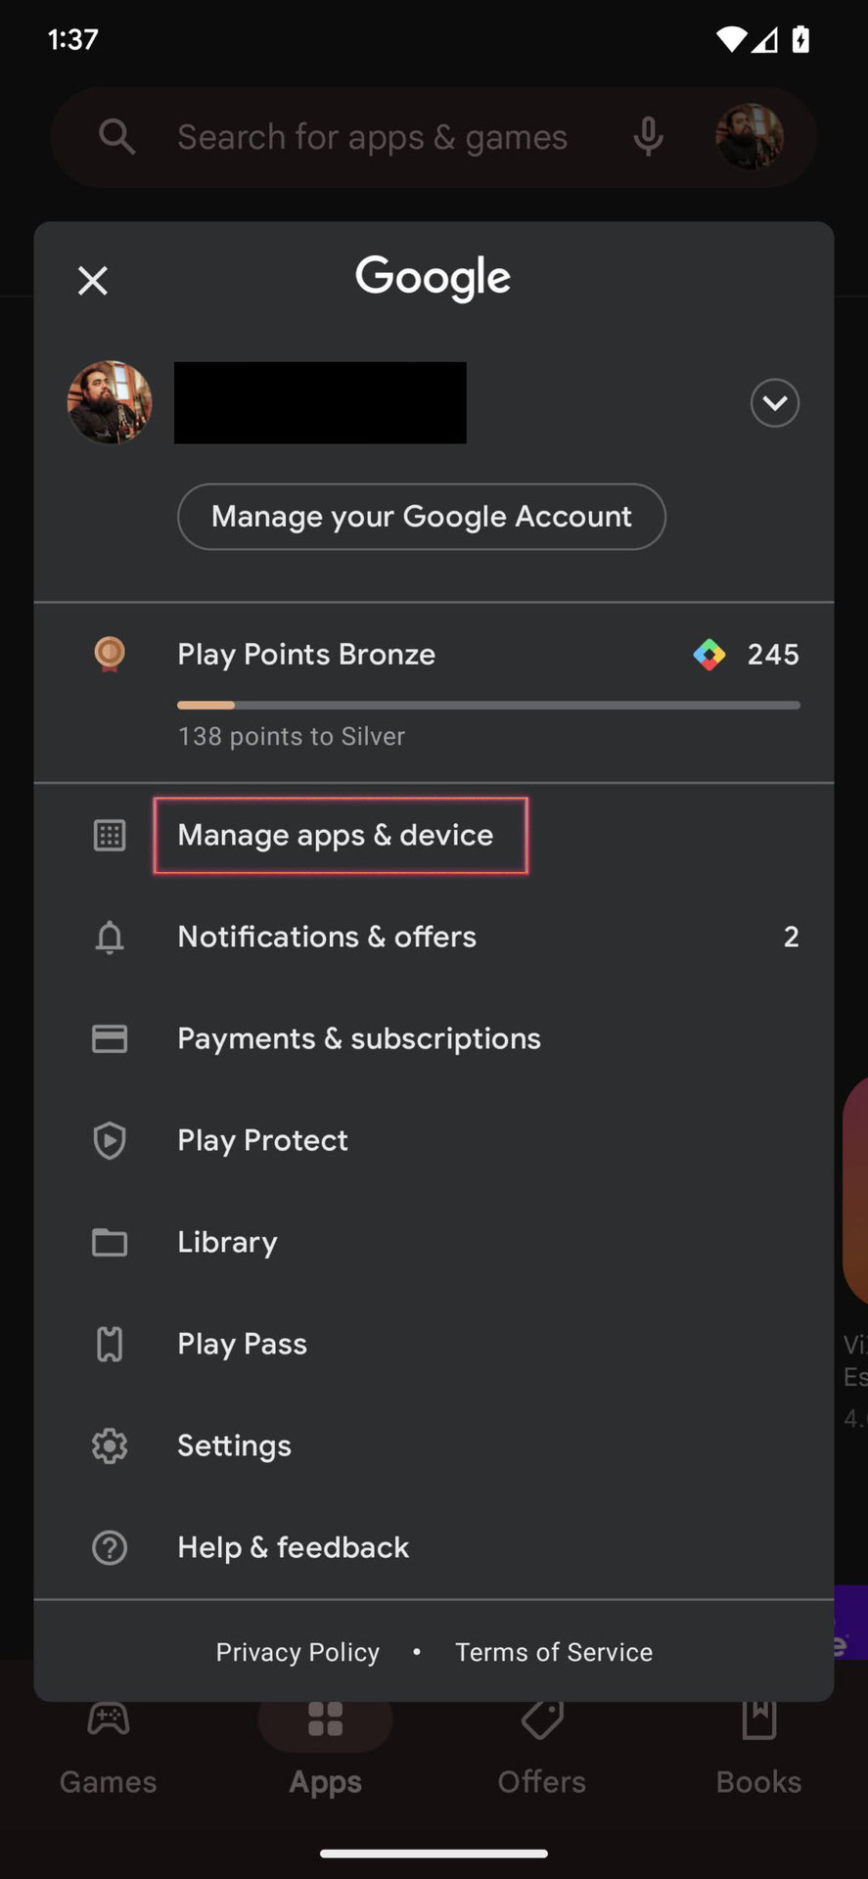Click the Play Protect shield icon
Screen dimensions: 868x1879
coord(110,1140)
